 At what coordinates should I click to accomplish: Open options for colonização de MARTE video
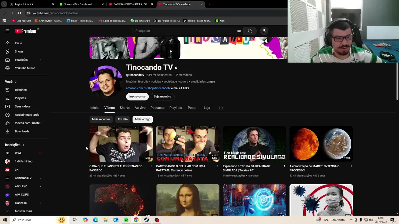351,167
